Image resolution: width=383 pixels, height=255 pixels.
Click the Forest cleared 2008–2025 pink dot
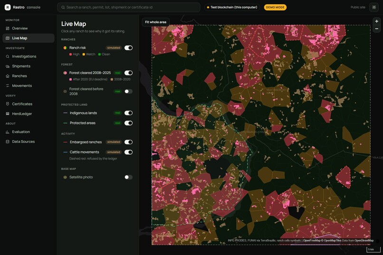pos(65,73)
